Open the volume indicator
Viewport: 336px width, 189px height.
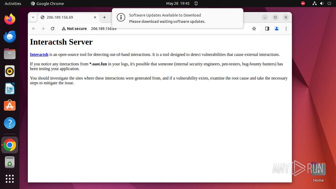point(322,3)
